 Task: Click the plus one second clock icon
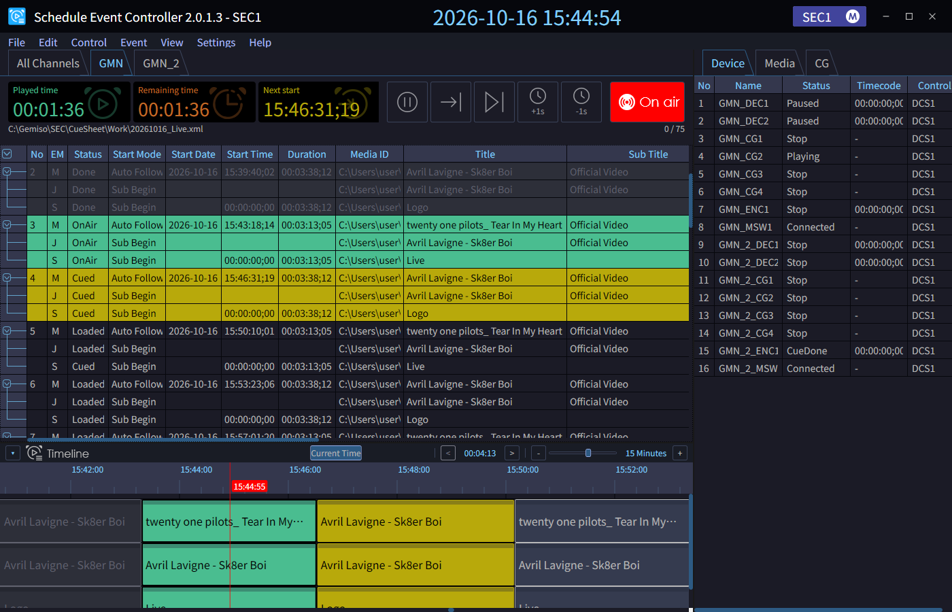pos(538,102)
